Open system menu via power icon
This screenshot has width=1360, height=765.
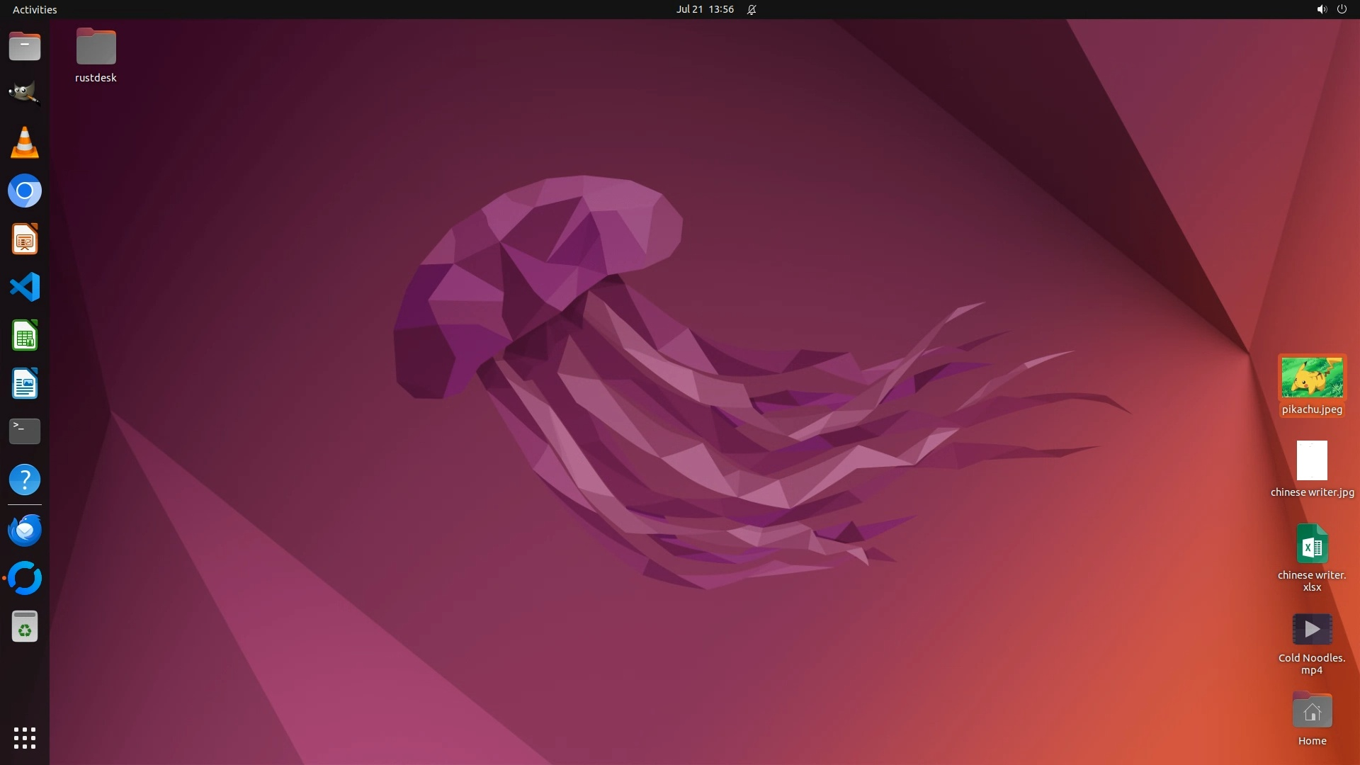(1342, 9)
